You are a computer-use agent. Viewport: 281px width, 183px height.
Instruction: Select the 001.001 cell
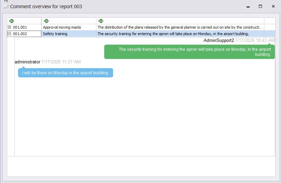(24, 27)
